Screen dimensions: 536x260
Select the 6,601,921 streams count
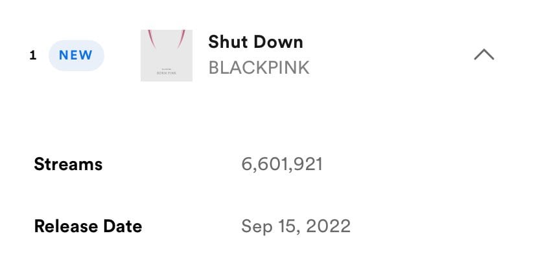coord(282,164)
